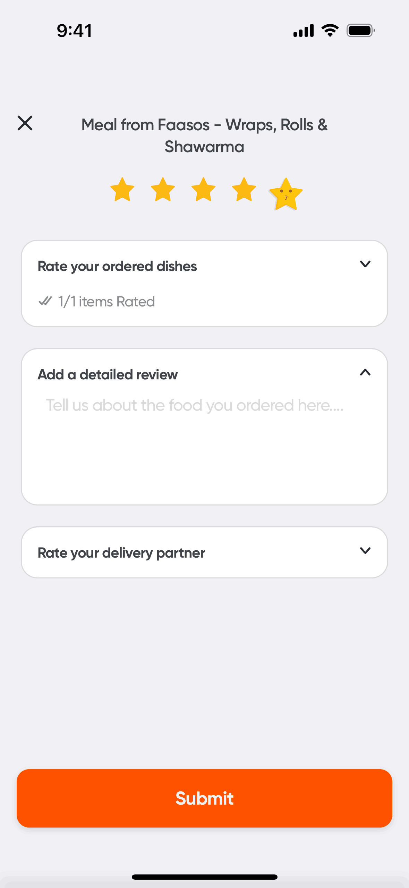Tap the Rate your ordered dishes heading
409x888 pixels.
[x=117, y=266]
